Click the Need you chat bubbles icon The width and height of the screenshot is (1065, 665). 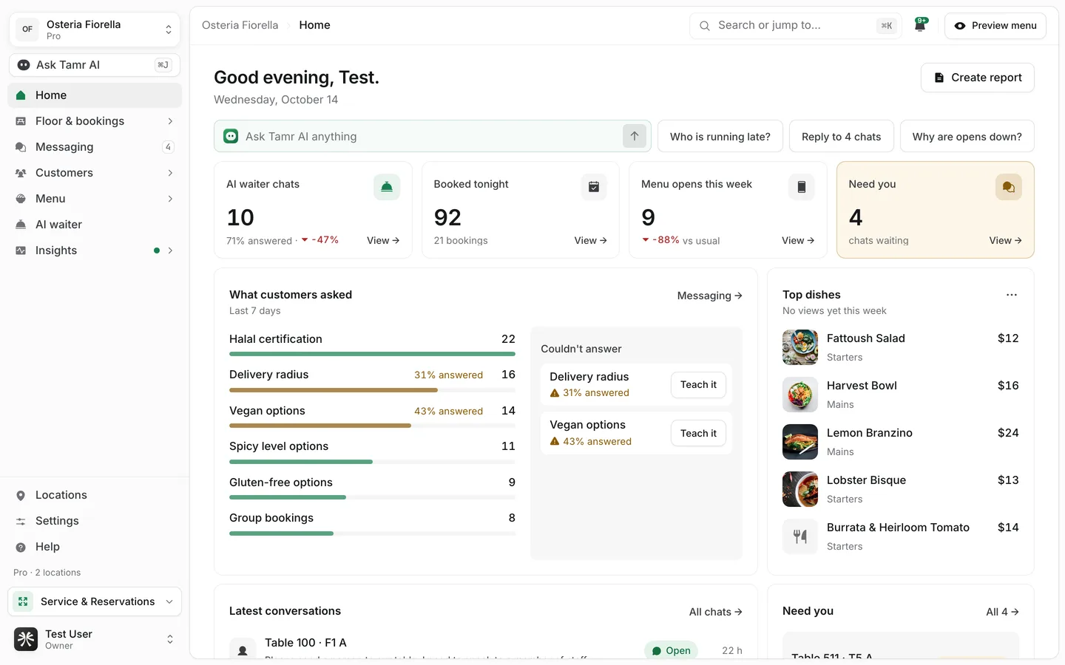pyautogui.click(x=1009, y=187)
